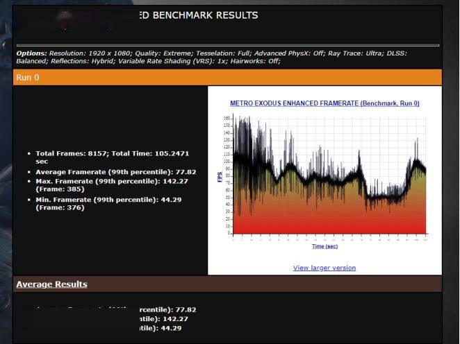
Task: Click the 'Metro Exodus Enhanced Framerate' chart title
Action: [x=325, y=103]
